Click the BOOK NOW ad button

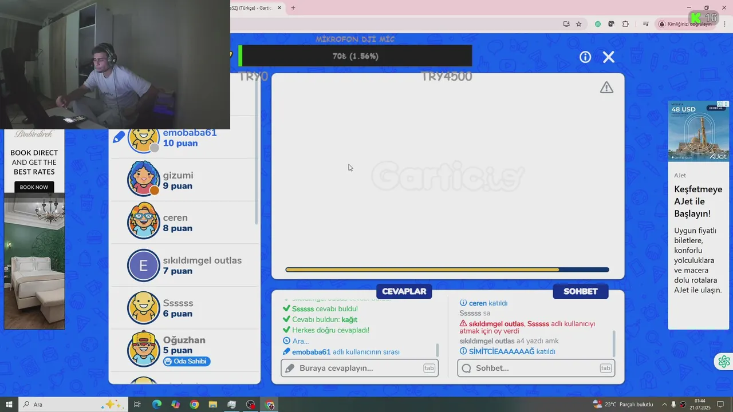click(x=34, y=187)
